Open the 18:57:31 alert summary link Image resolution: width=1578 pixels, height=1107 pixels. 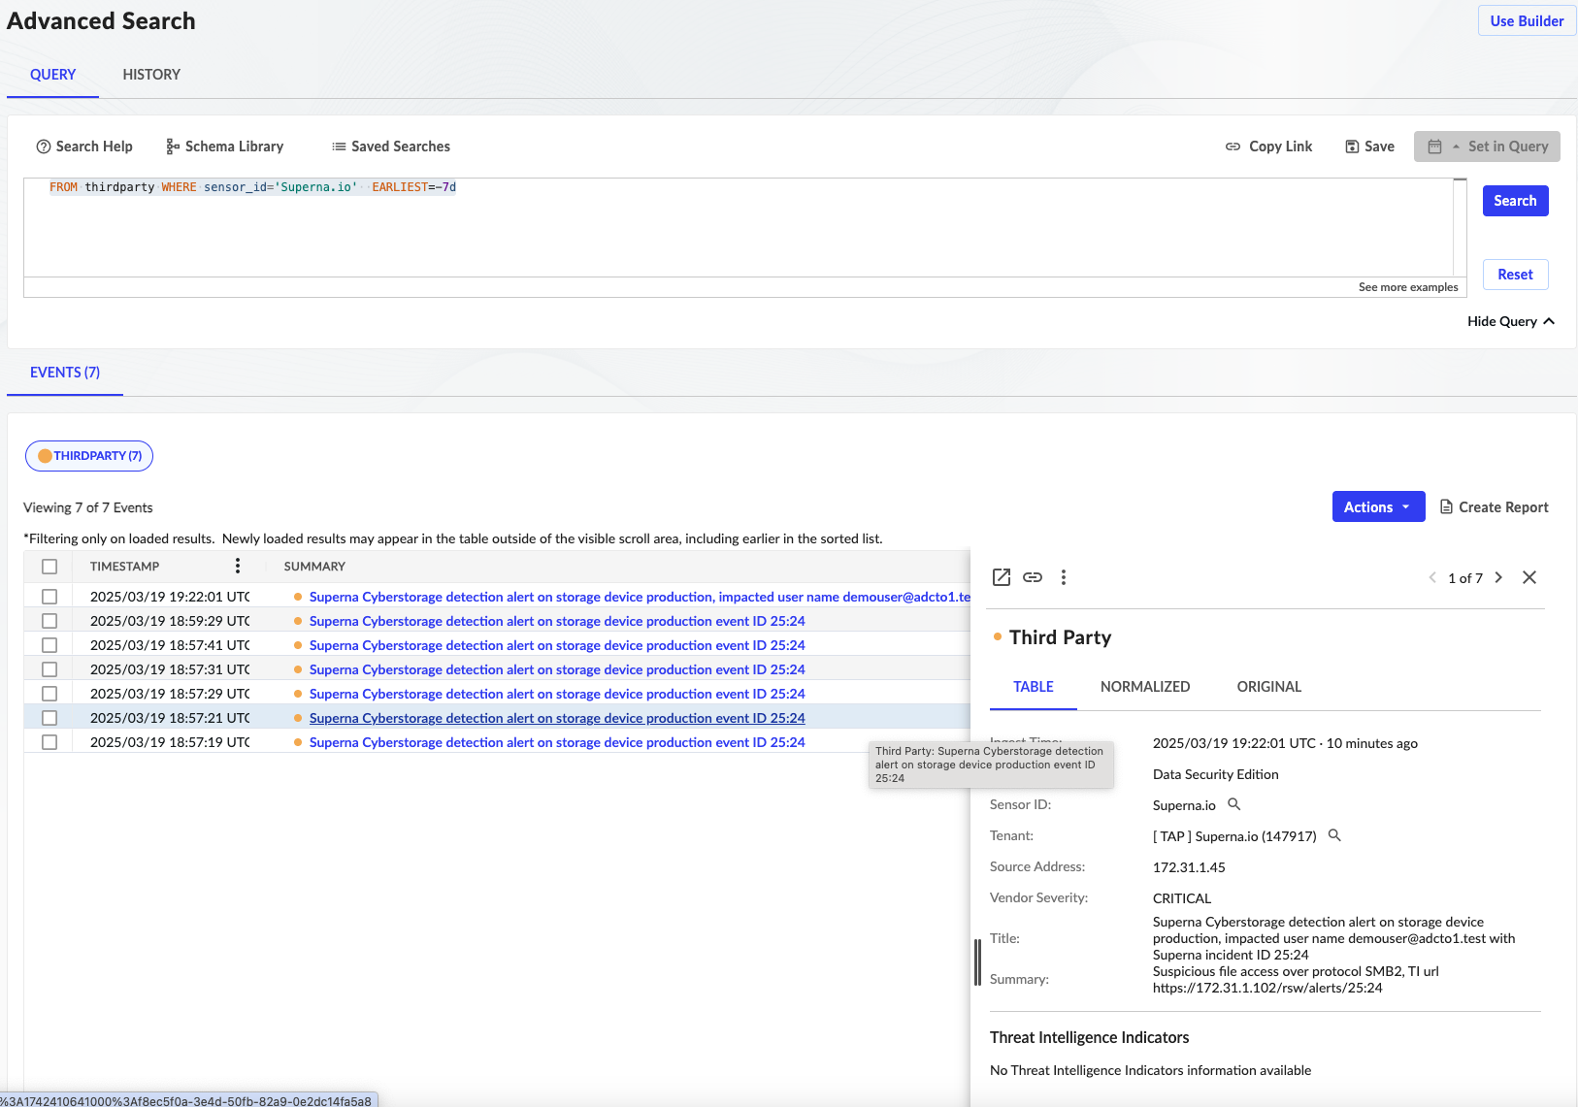(x=557, y=669)
